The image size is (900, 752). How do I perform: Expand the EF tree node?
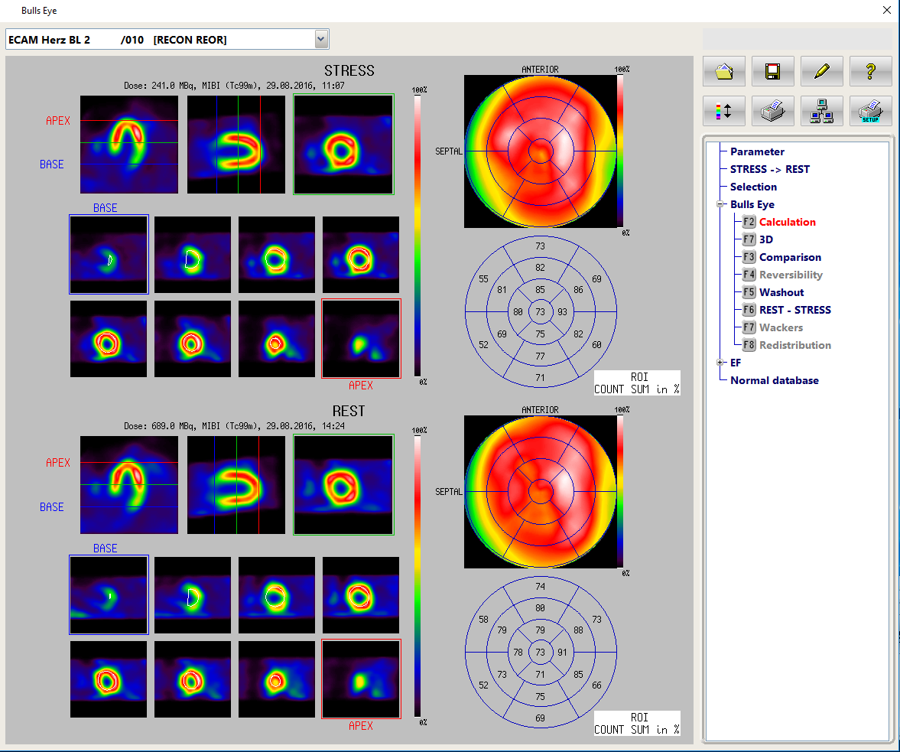click(x=720, y=363)
